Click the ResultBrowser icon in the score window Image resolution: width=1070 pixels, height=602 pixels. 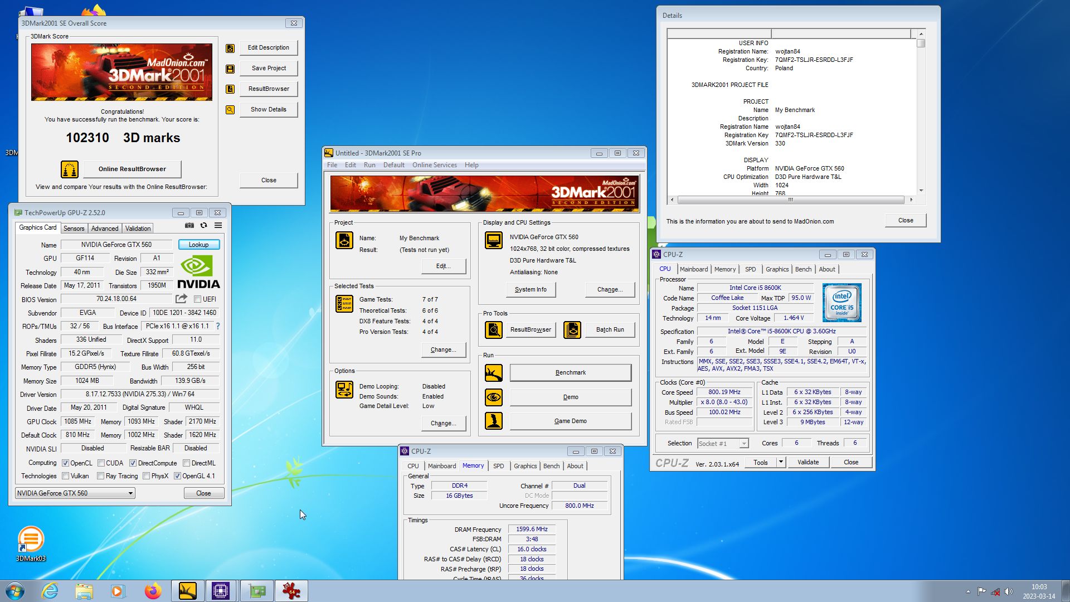tap(230, 89)
